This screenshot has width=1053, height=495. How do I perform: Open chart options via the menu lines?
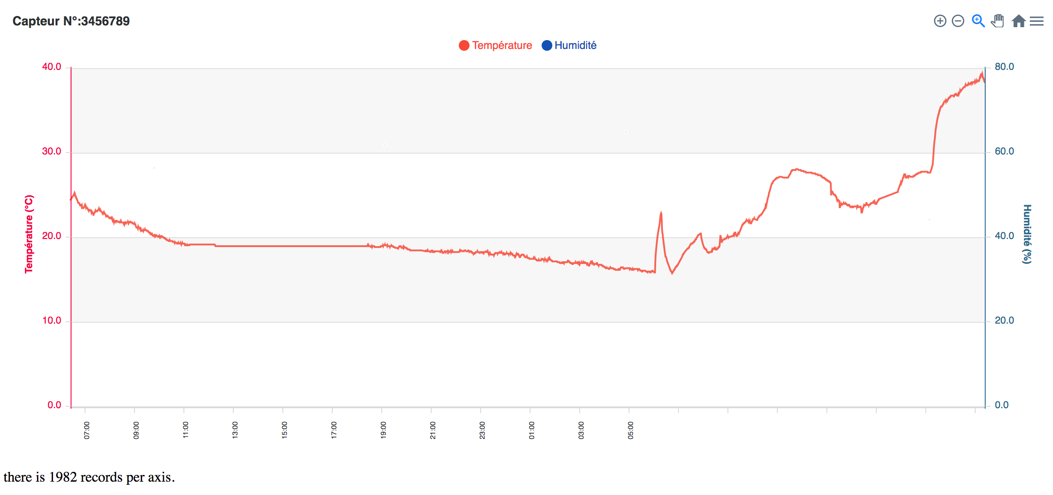point(1037,21)
